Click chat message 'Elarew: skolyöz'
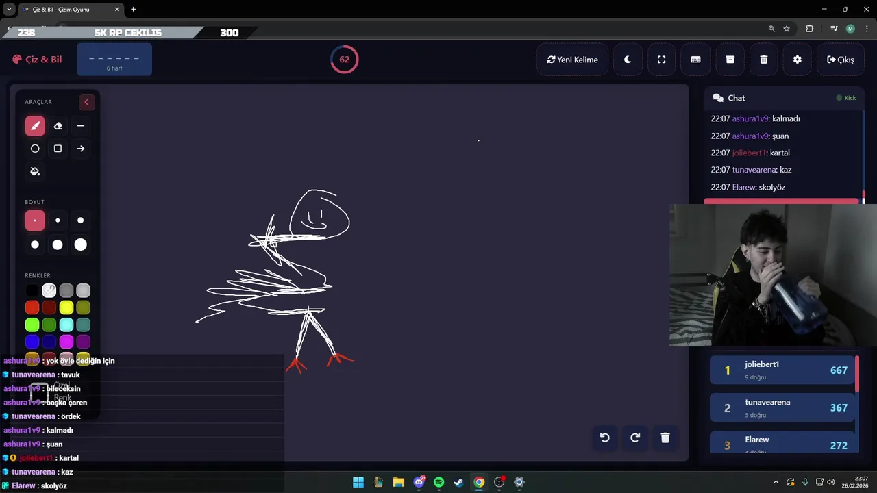The width and height of the screenshot is (877, 493). click(x=748, y=187)
